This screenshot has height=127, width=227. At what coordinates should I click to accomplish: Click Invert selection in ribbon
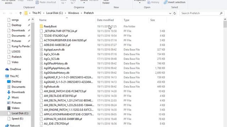(x=175, y=2)
